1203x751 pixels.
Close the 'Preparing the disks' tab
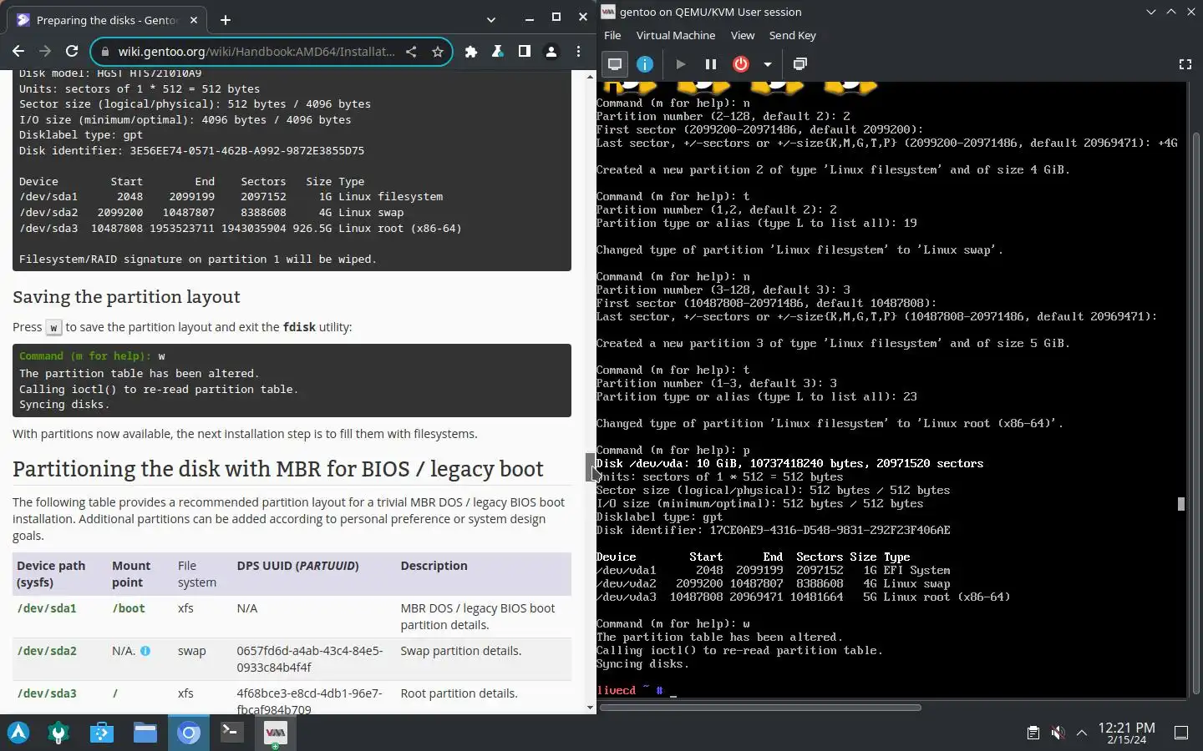pyautogui.click(x=194, y=19)
